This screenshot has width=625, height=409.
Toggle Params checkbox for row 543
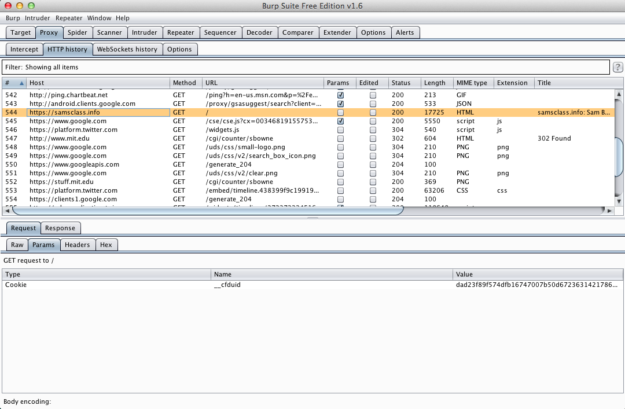[x=340, y=104]
